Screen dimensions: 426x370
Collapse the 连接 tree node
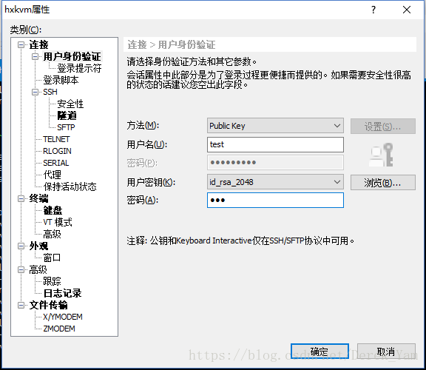21,44
